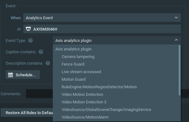Show help for Description contains

tap(48, 63)
